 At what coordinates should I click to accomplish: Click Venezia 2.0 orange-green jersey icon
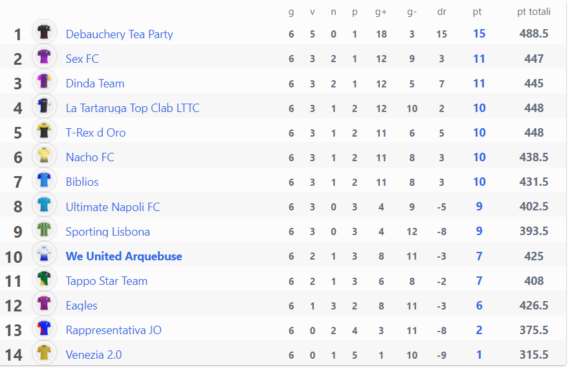click(x=44, y=352)
